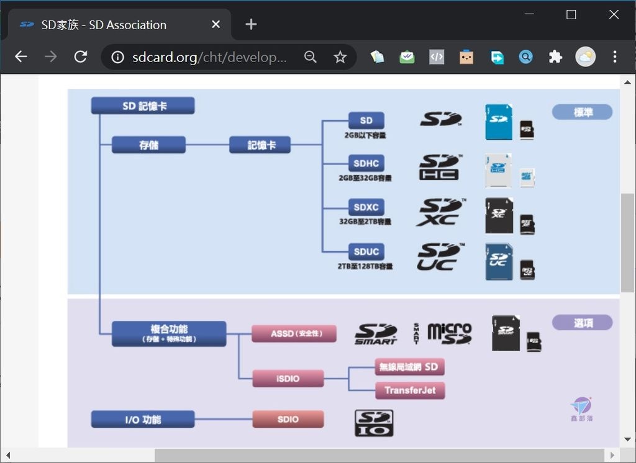Click the 無線局域網 SD box
Screen dimensions: 636x463
410,367
